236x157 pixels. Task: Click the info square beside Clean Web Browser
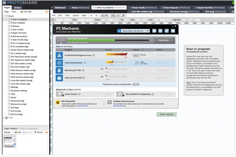pyautogui.click(x=85, y=63)
